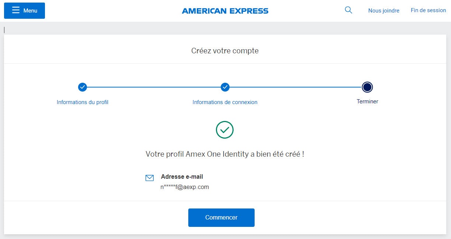Click the first completed step checkmark circle
The width and height of the screenshot is (451, 239).
coord(83,87)
